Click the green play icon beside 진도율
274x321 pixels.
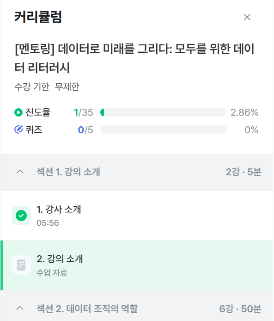pyautogui.click(x=18, y=112)
